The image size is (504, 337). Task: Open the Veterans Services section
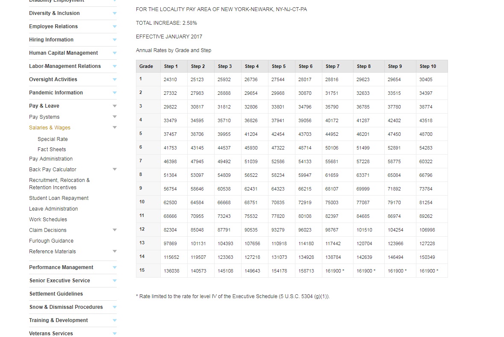tap(51, 334)
